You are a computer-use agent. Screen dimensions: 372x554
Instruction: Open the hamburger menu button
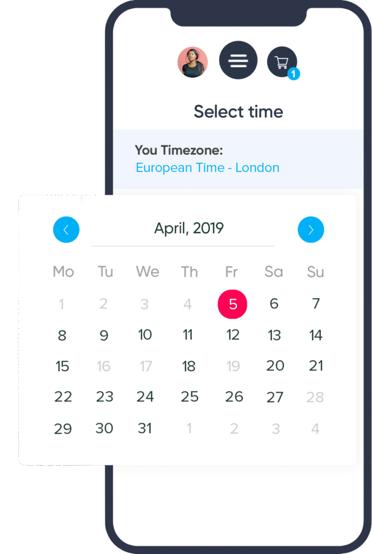[x=238, y=61]
